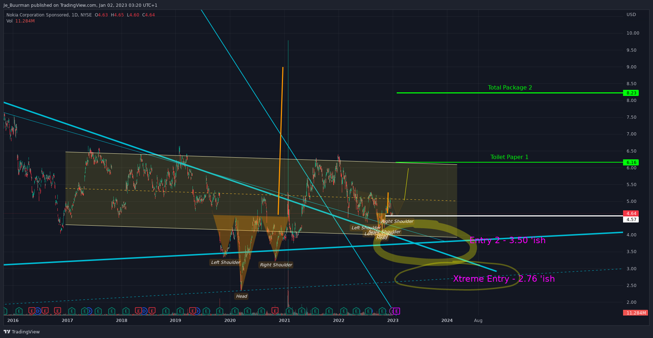Viewport: 653px width, 338px height.
Task: Click the last green earnings marker before 2023
Action: point(382,311)
